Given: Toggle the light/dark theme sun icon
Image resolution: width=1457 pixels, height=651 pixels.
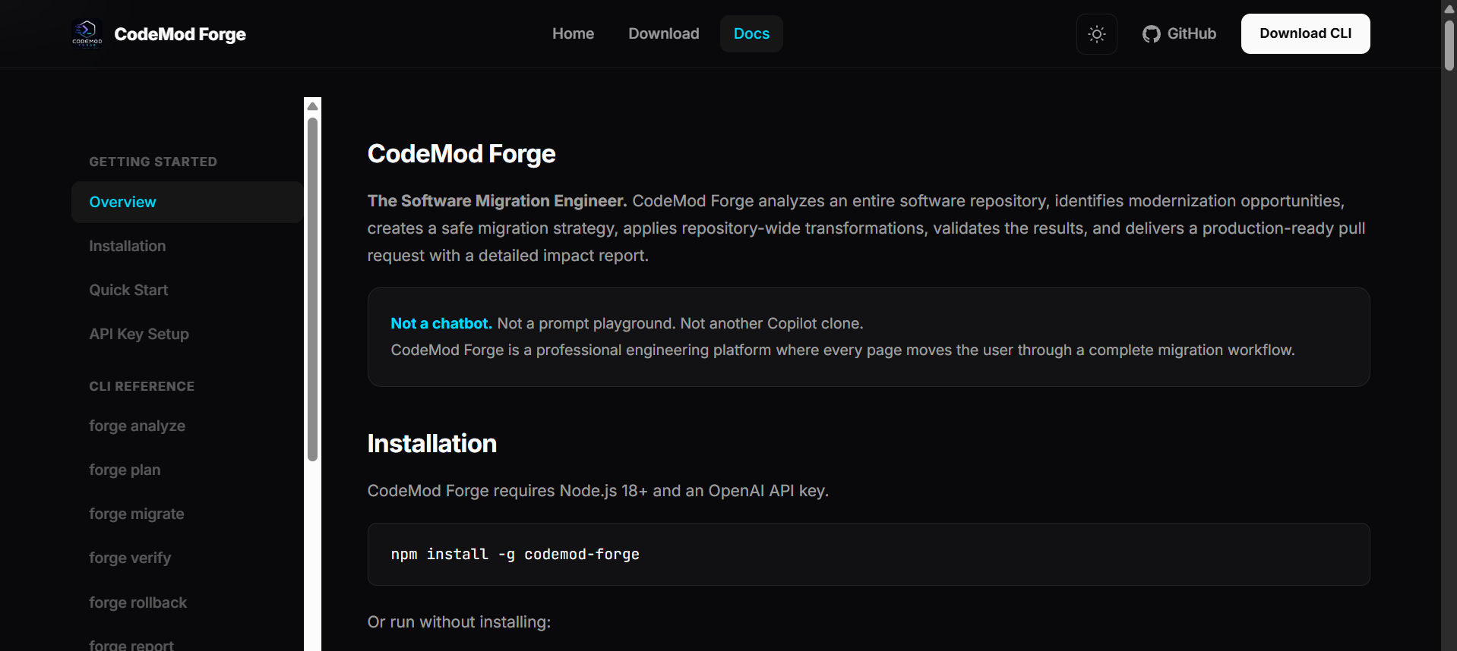Looking at the screenshot, I should [x=1096, y=34].
